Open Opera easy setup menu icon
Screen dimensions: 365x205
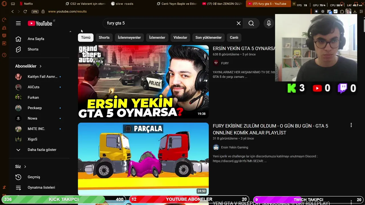click(x=361, y=11)
